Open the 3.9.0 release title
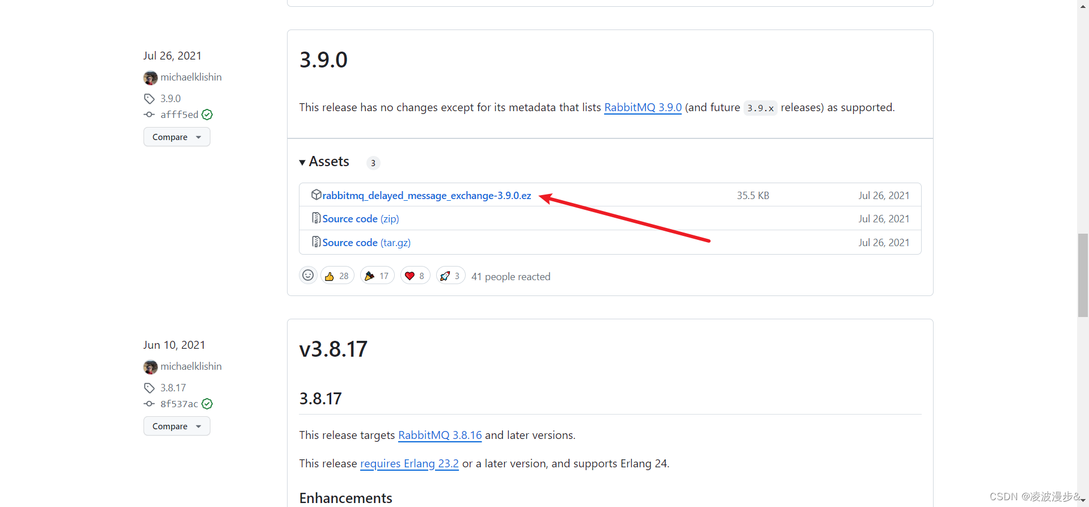 323,60
